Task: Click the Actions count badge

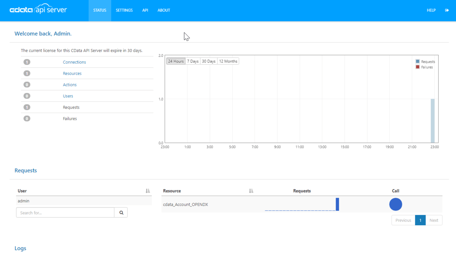Action: click(27, 84)
